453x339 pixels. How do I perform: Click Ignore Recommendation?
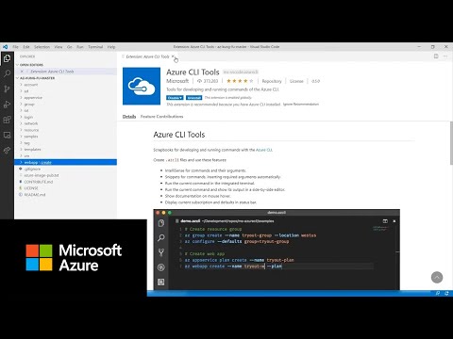pos(301,105)
